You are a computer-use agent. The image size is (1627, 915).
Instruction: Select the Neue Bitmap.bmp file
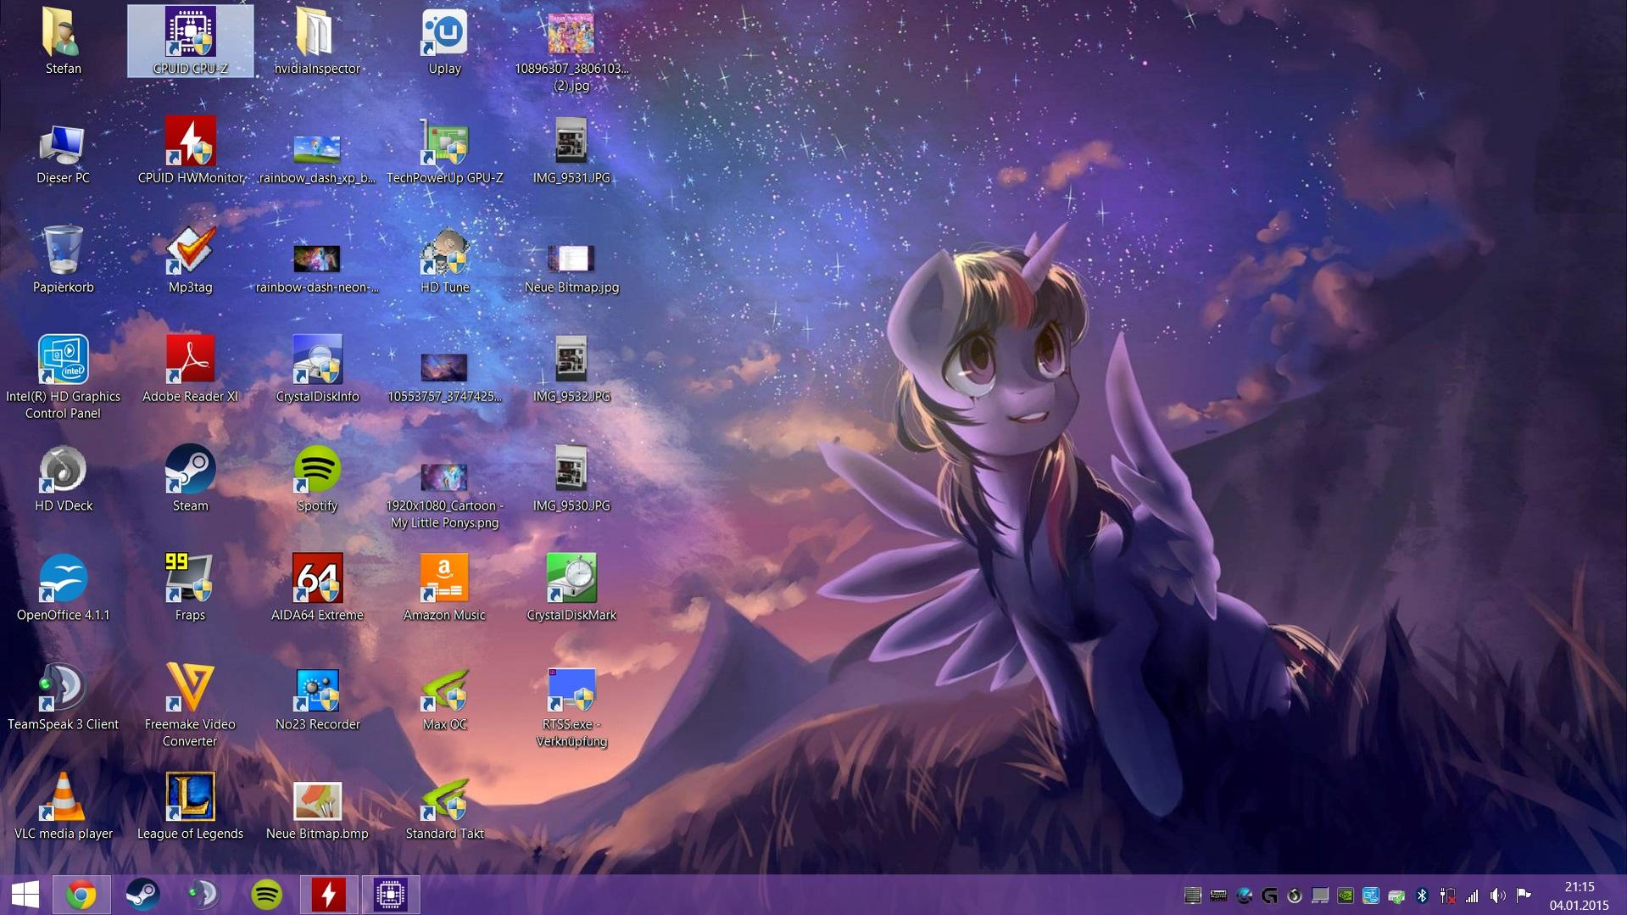tap(317, 812)
